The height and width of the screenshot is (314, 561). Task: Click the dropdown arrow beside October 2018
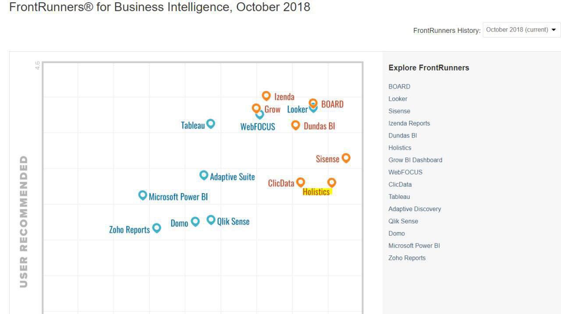tap(554, 30)
